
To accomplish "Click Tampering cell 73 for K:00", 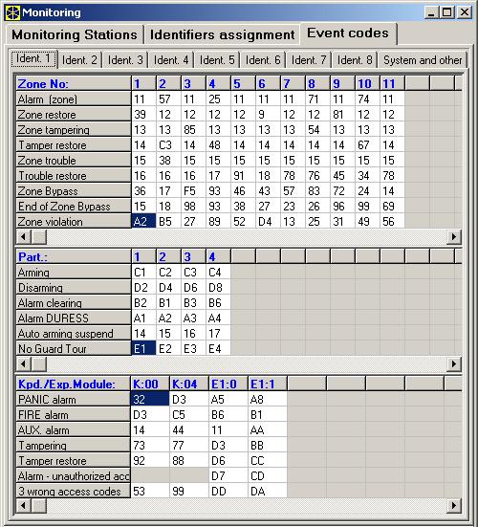I will 150,445.
